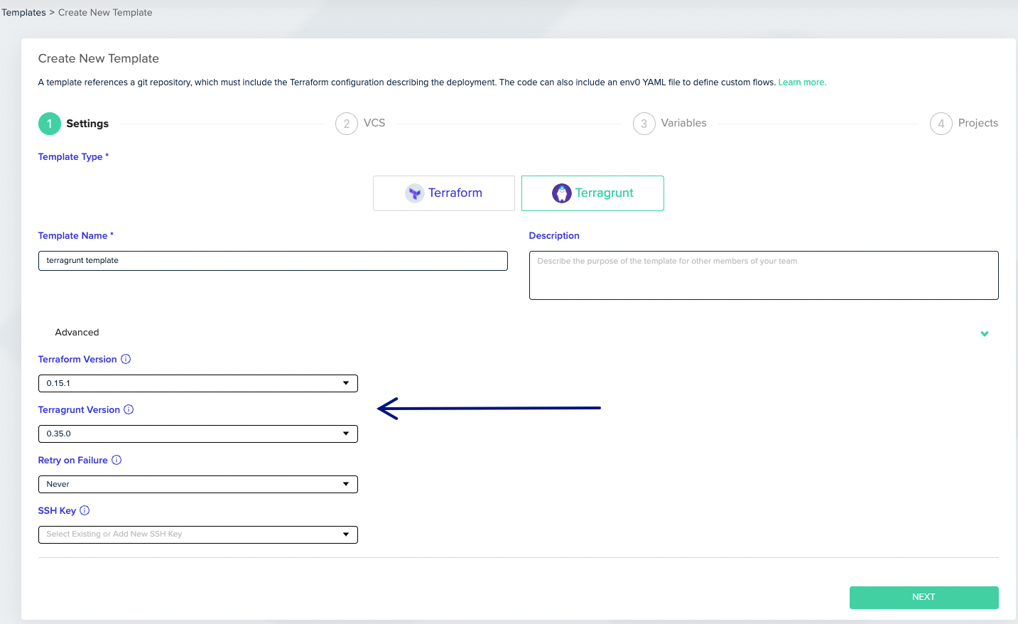Open the Terraform Version dropdown showing 0.15.1
This screenshot has height=624, width=1018.
click(197, 383)
